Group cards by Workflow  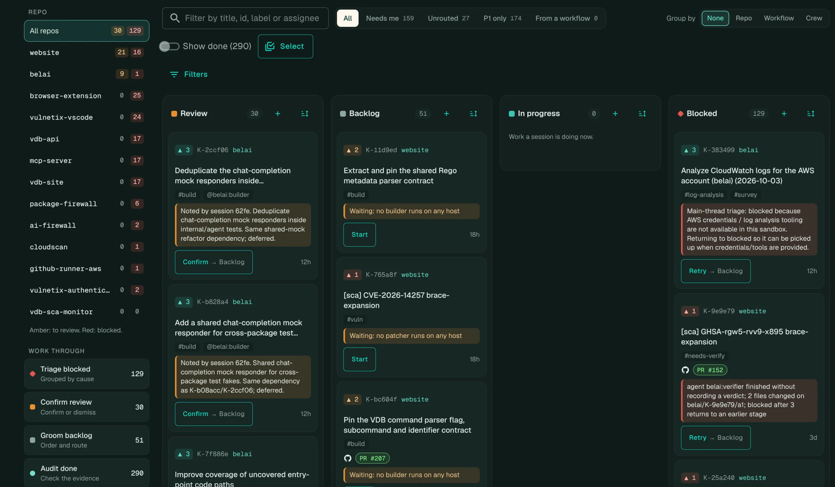point(779,18)
